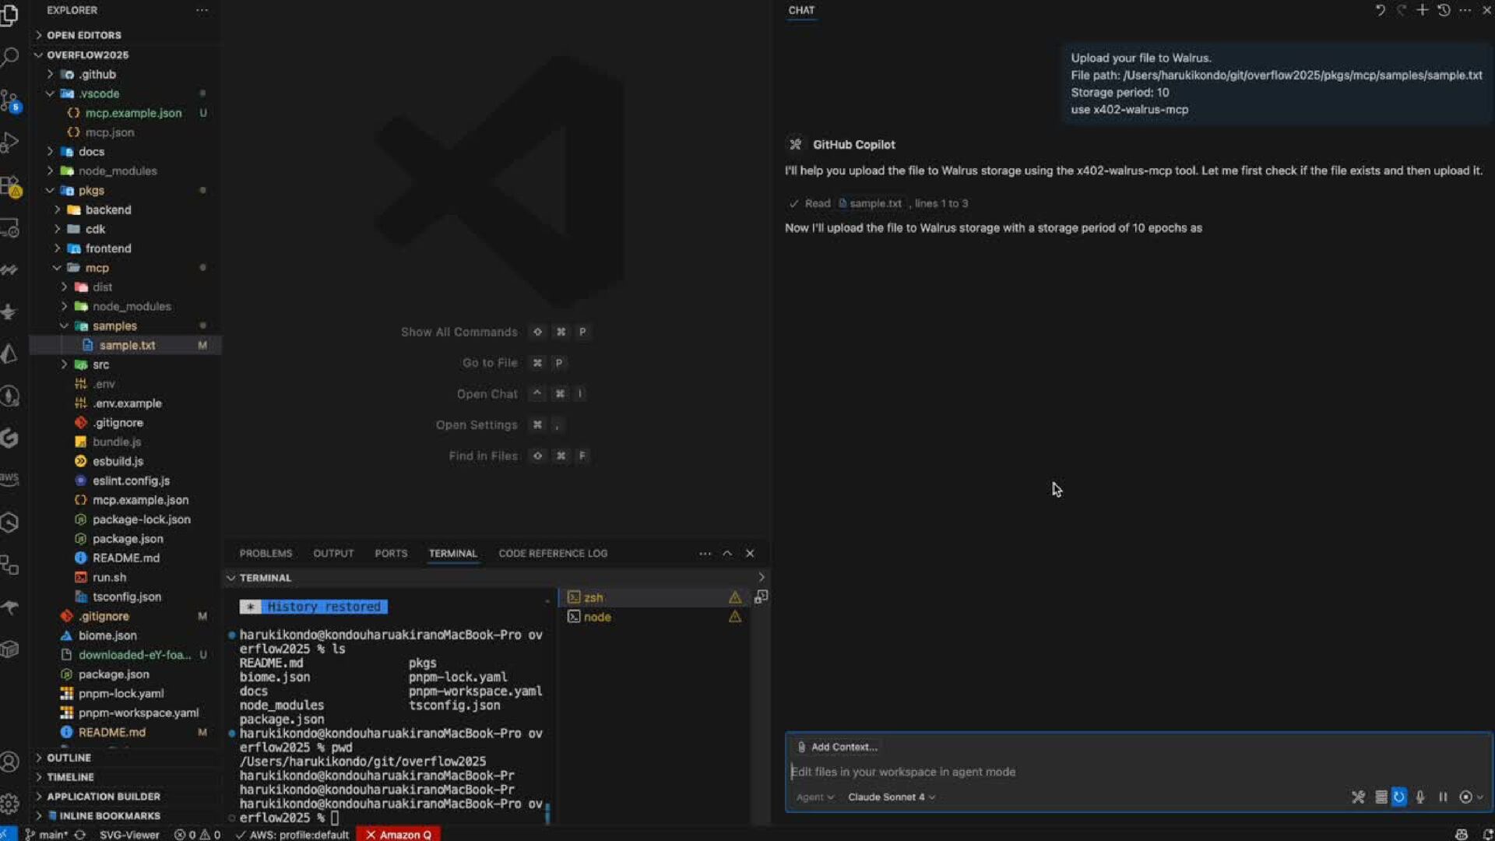Screen dimensions: 1495x841
Task: Expand the Timeline section
Action: coord(125,777)
